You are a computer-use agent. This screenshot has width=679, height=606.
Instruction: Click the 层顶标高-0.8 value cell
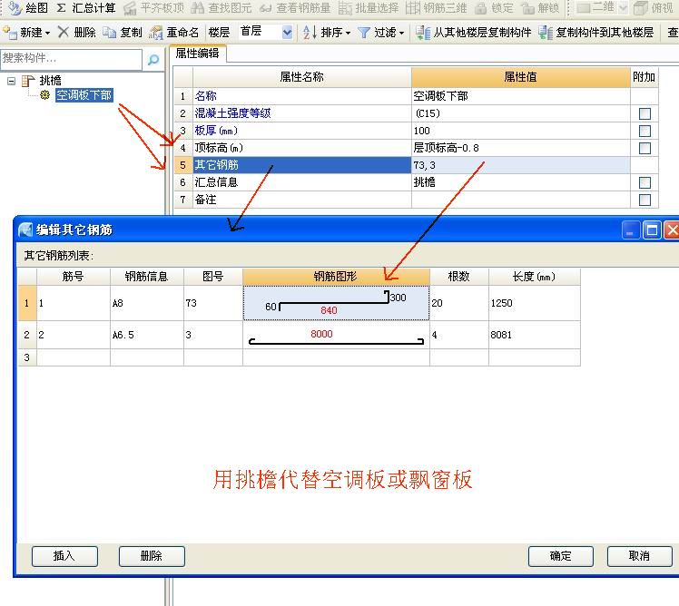point(520,148)
